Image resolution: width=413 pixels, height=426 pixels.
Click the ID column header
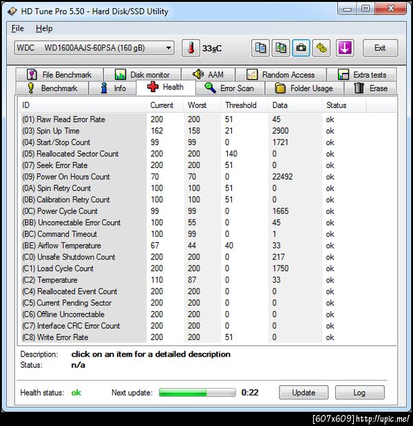[x=83, y=105]
